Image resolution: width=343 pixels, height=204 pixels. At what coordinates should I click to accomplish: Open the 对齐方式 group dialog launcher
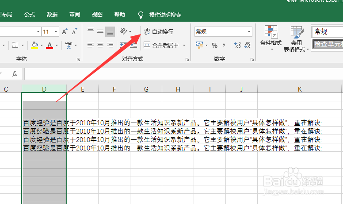click(x=187, y=59)
